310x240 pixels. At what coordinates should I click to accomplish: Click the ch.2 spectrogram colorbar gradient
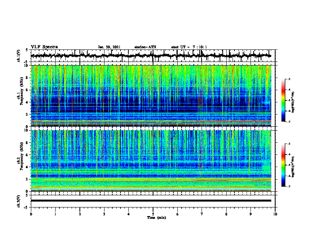(x=283, y=165)
